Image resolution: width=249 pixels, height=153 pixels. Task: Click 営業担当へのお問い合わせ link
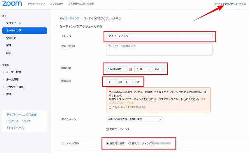(81, 3)
